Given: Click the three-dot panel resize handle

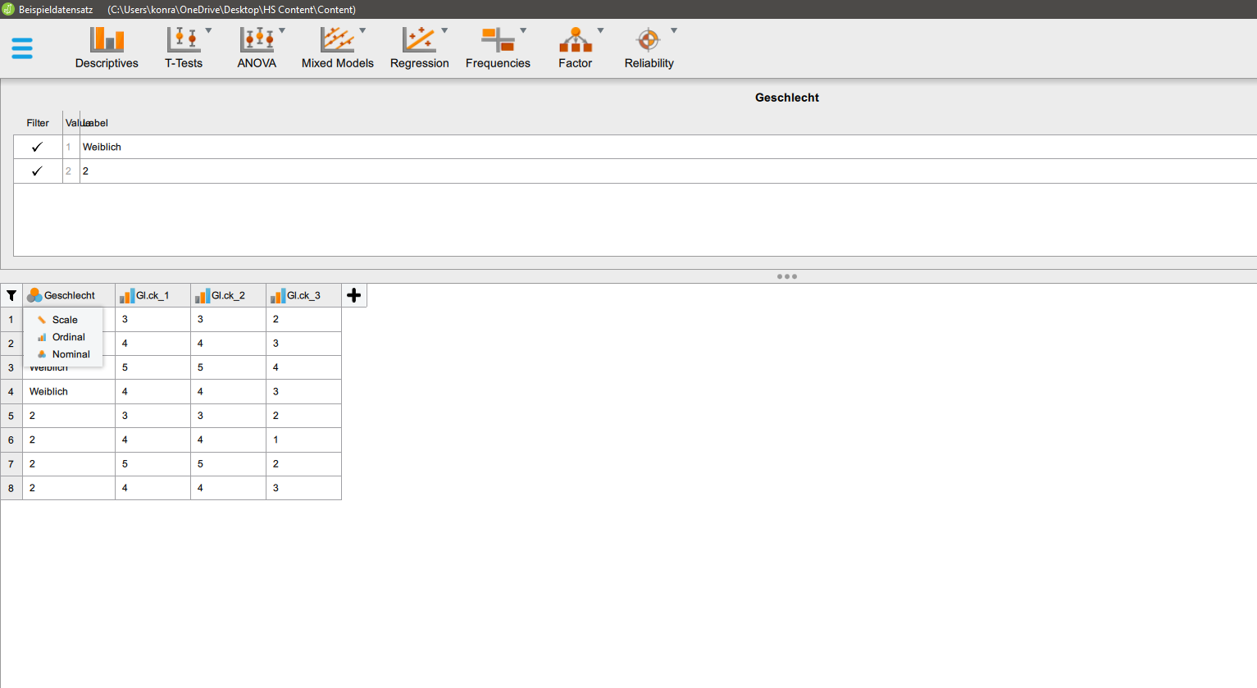Looking at the screenshot, I should coord(787,276).
